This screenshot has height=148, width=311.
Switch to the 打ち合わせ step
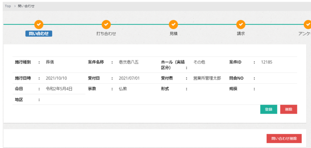[106, 34]
